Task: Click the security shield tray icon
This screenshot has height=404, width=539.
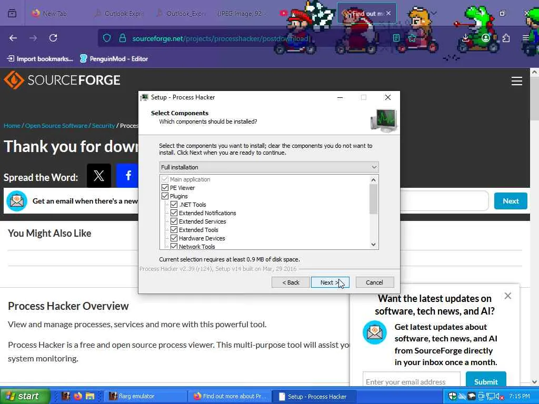Action: coord(452,397)
